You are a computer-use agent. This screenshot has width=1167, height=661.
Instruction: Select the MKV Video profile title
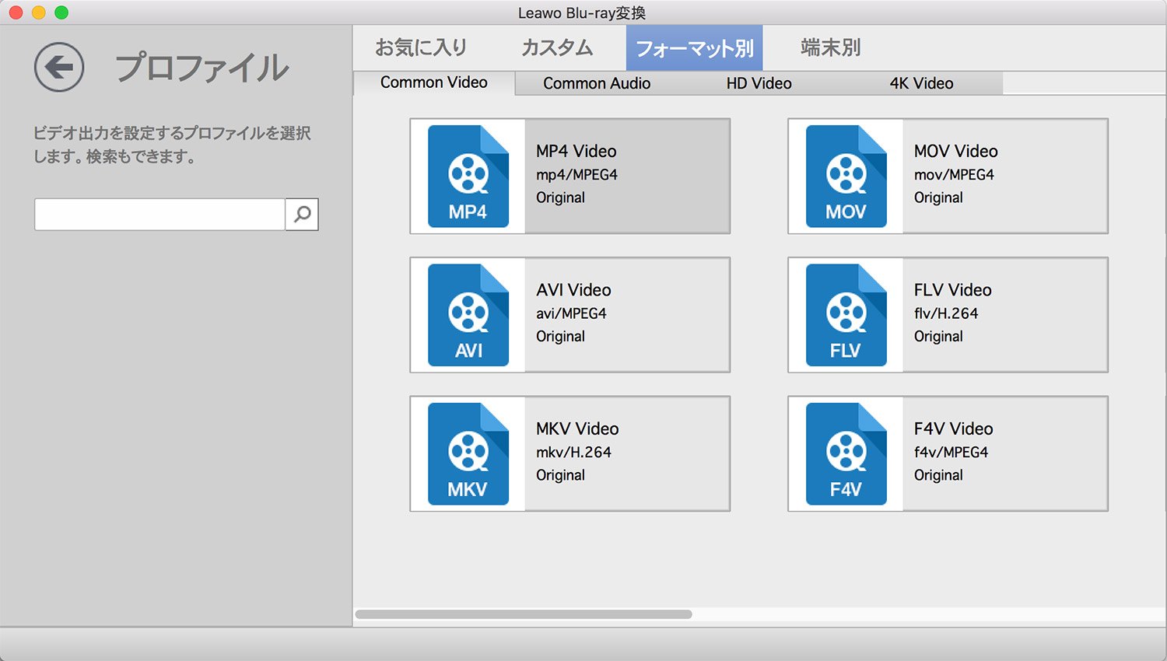(x=578, y=428)
